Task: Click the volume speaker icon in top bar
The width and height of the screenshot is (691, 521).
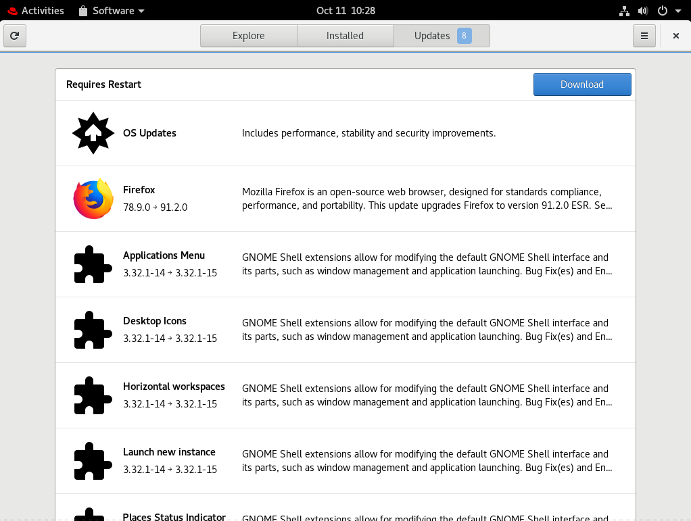Action: point(642,11)
